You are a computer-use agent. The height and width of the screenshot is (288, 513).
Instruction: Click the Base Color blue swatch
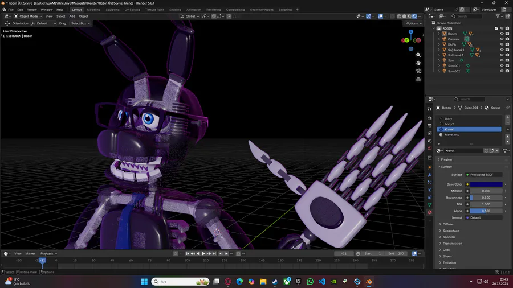[486, 184]
